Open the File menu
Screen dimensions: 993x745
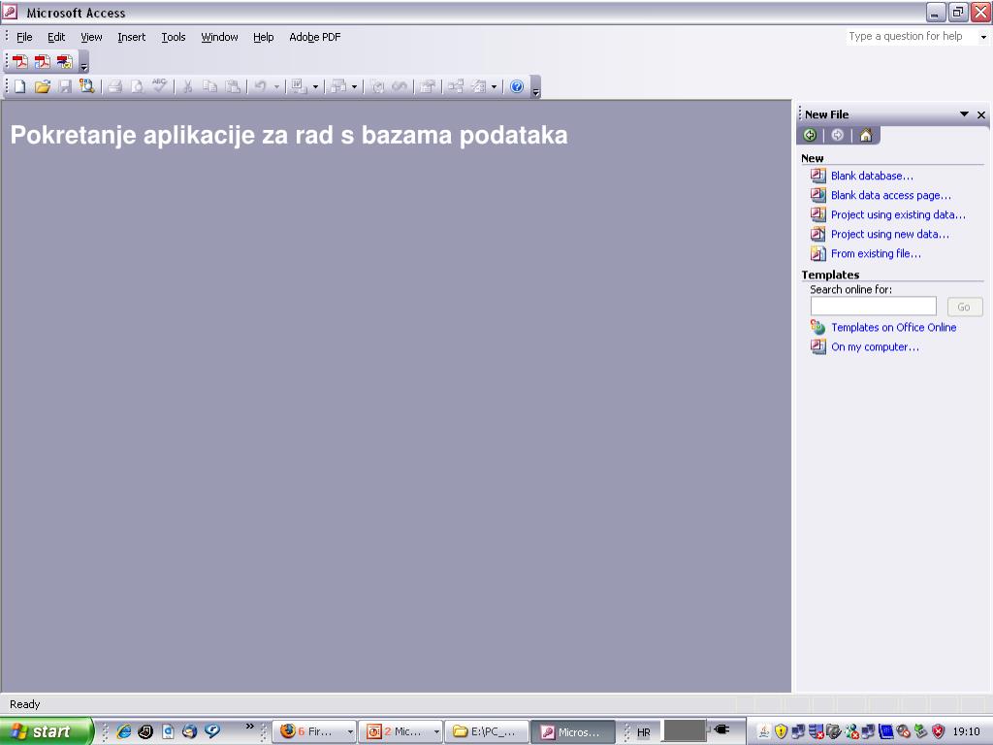[x=24, y=38]
